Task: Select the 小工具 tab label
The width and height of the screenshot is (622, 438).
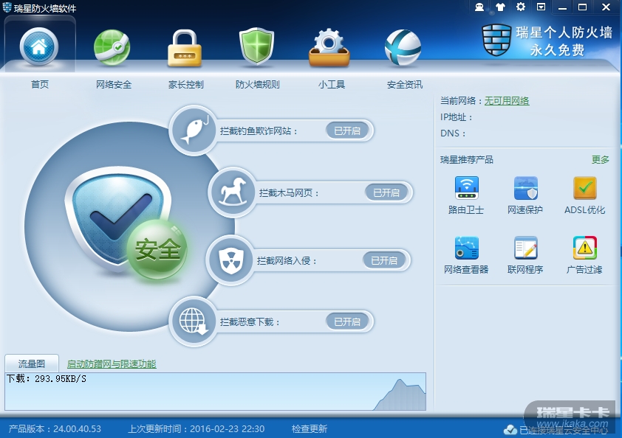Action: pyautogui.click(x=331, y=84)
